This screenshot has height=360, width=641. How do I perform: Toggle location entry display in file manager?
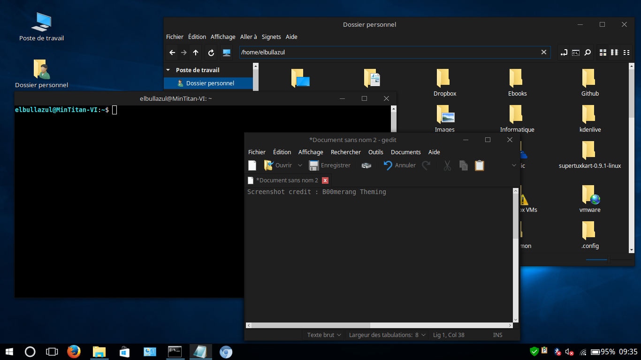pyautogui.click(x=564, y=52)
